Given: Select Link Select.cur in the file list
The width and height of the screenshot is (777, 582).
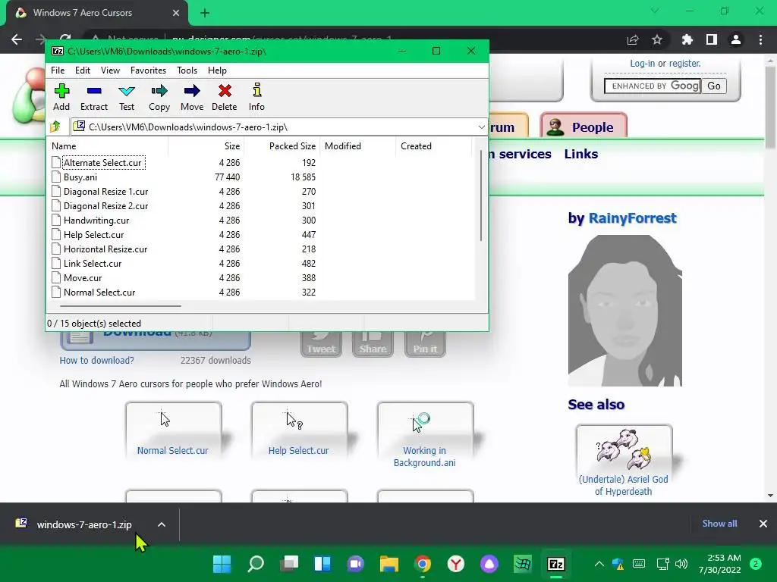Looking at the screenshot, I should coord(92,263).
